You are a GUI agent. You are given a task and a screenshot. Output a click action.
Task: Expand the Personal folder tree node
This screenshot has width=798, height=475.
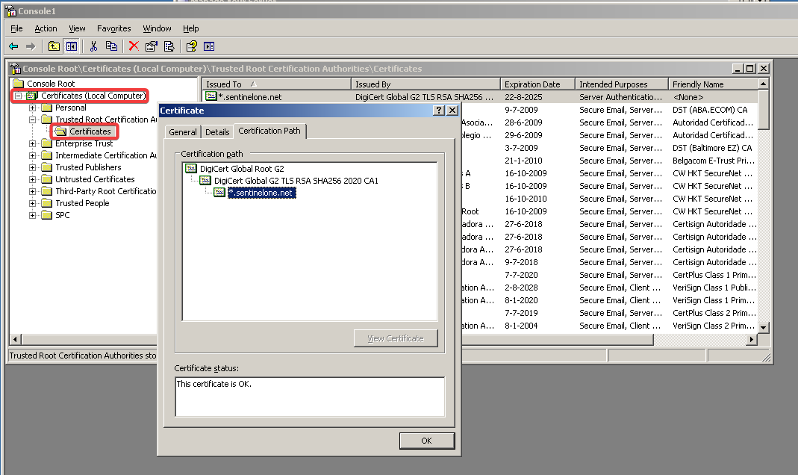33,108
